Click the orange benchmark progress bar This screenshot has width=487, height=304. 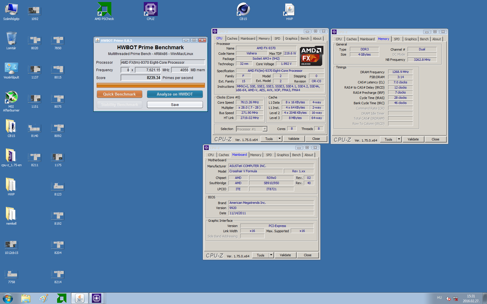tap(151, 85)
